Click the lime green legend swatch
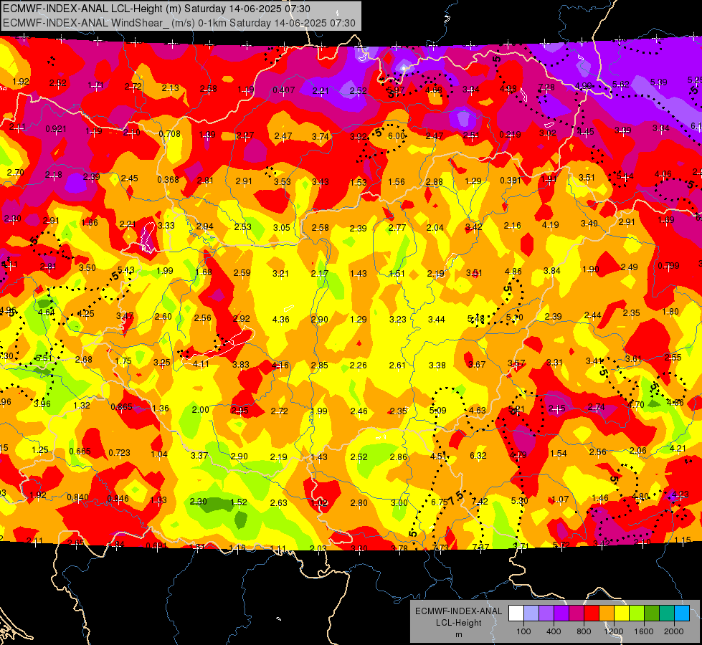 coord(637,613)
